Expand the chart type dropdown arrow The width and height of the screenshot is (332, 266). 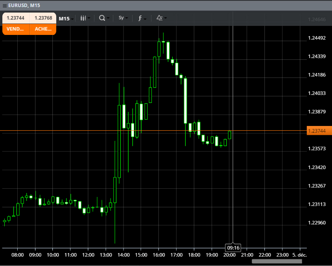(x=89, y=18)
